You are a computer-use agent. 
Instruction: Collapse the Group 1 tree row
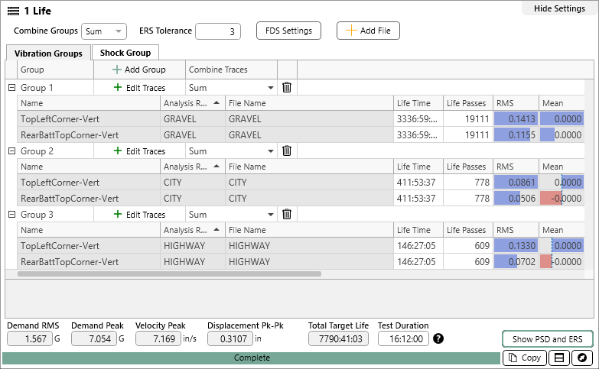(x=11, y=88)
